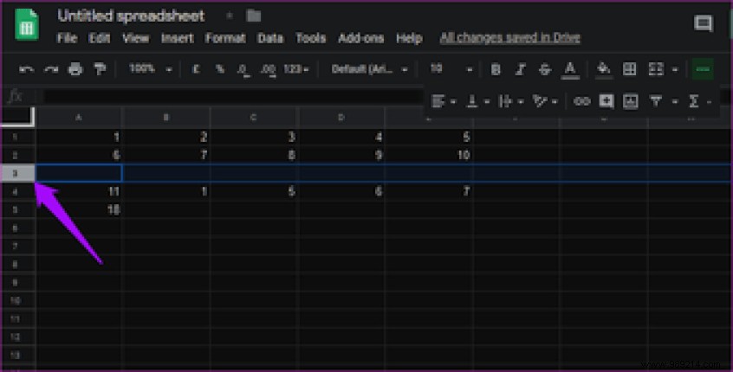Print the spreadsheet with the printer icon
Screen dimensions: 733x372
75,69
